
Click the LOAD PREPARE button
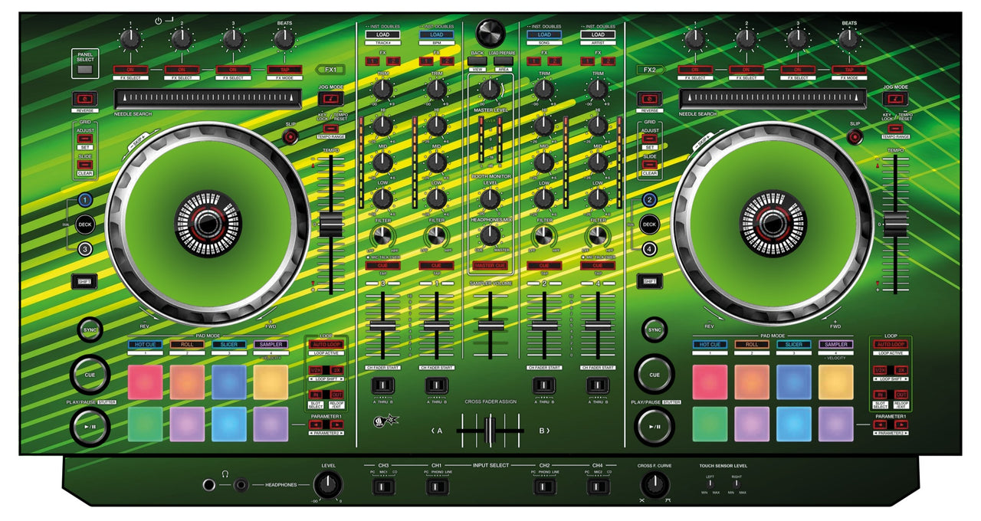point(503,61)
